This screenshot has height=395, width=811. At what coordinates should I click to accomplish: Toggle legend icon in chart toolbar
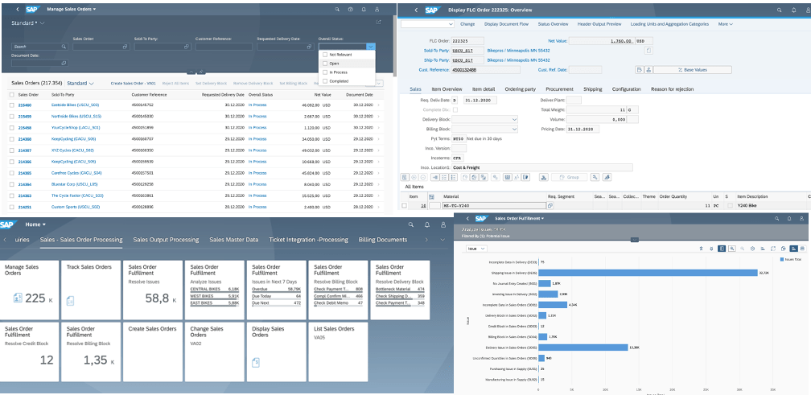[722, 249]
